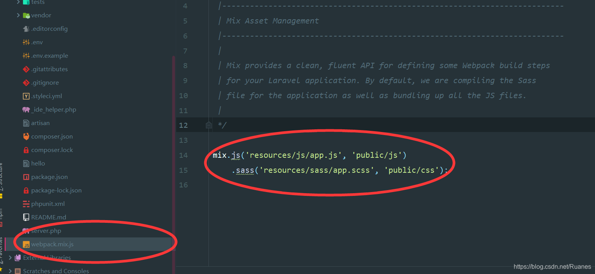Click the .styleci.yml YAML icon
This screenshot has width=595, height=274.
pos(26,96)
